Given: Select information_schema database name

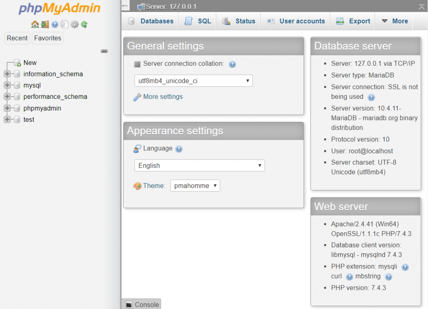Looking at the screenshot, I should 53,74.
